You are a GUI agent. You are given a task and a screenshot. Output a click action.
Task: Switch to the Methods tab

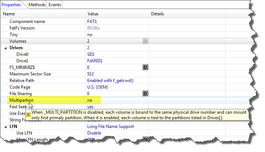coord(37,5)
